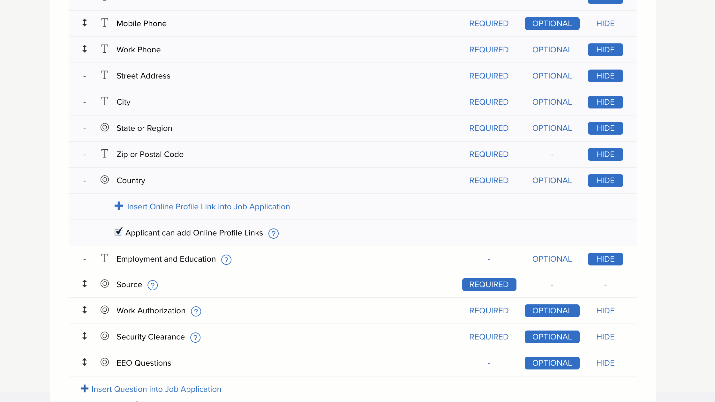
Task: Click the reorder arrow for EEO Questions
Action: click(85, 362)
